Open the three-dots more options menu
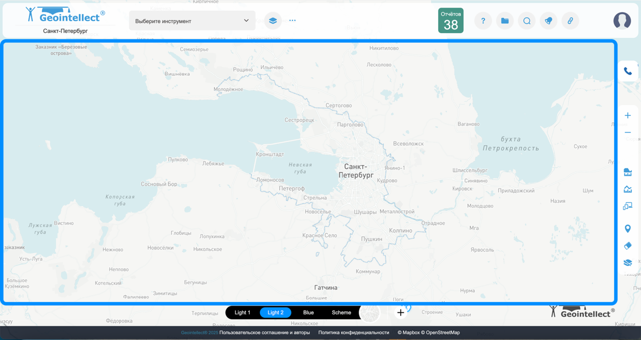Viewport: 641px width, 340px height. pos(292,21)
